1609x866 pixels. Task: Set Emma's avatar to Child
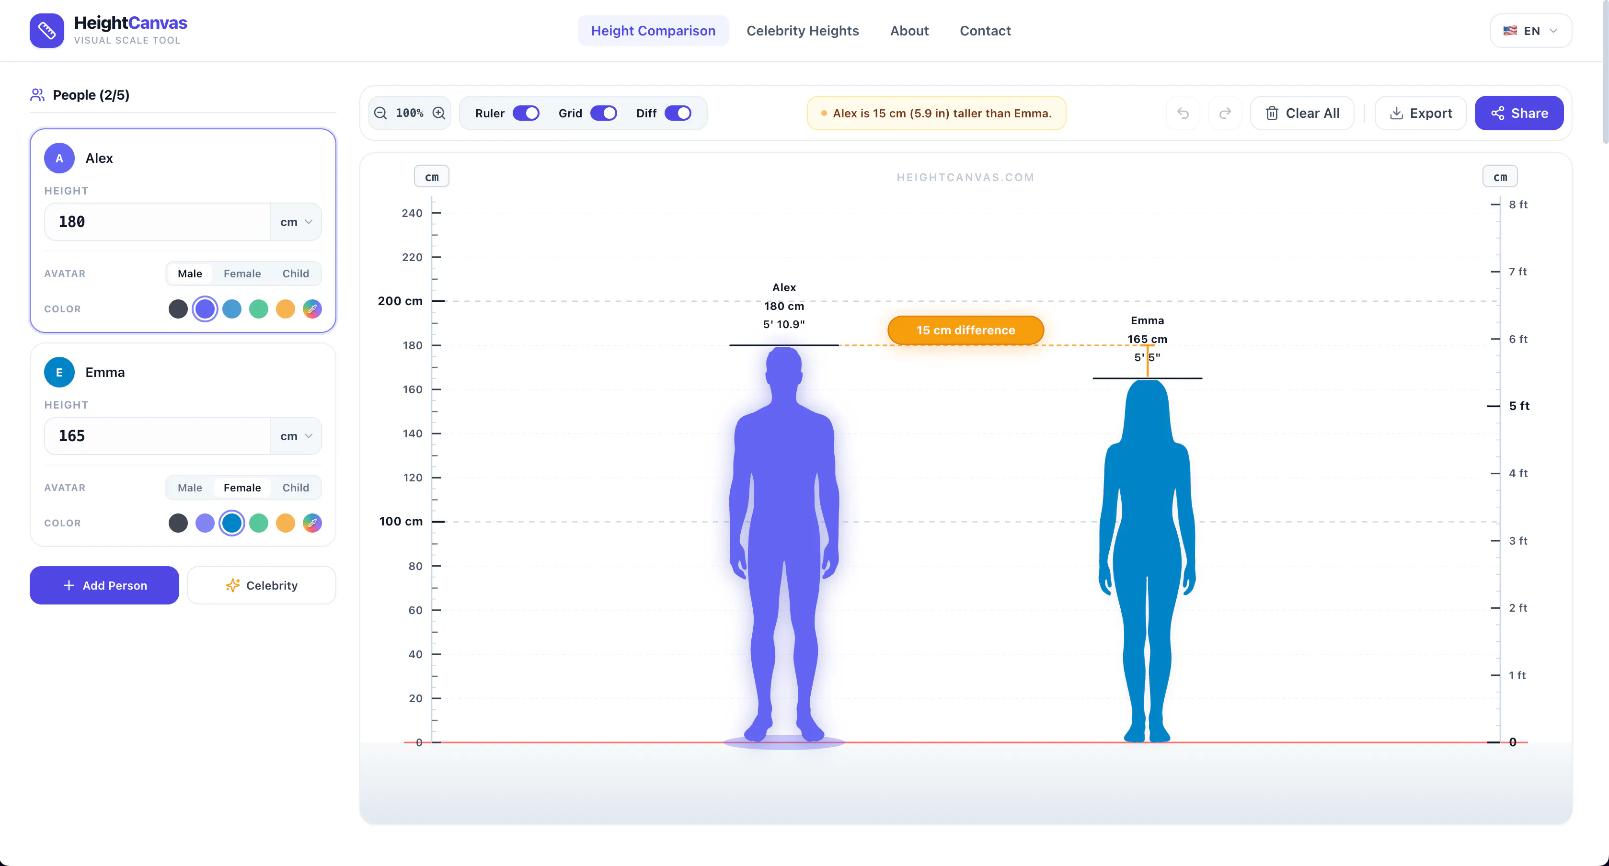coord(296,488)
